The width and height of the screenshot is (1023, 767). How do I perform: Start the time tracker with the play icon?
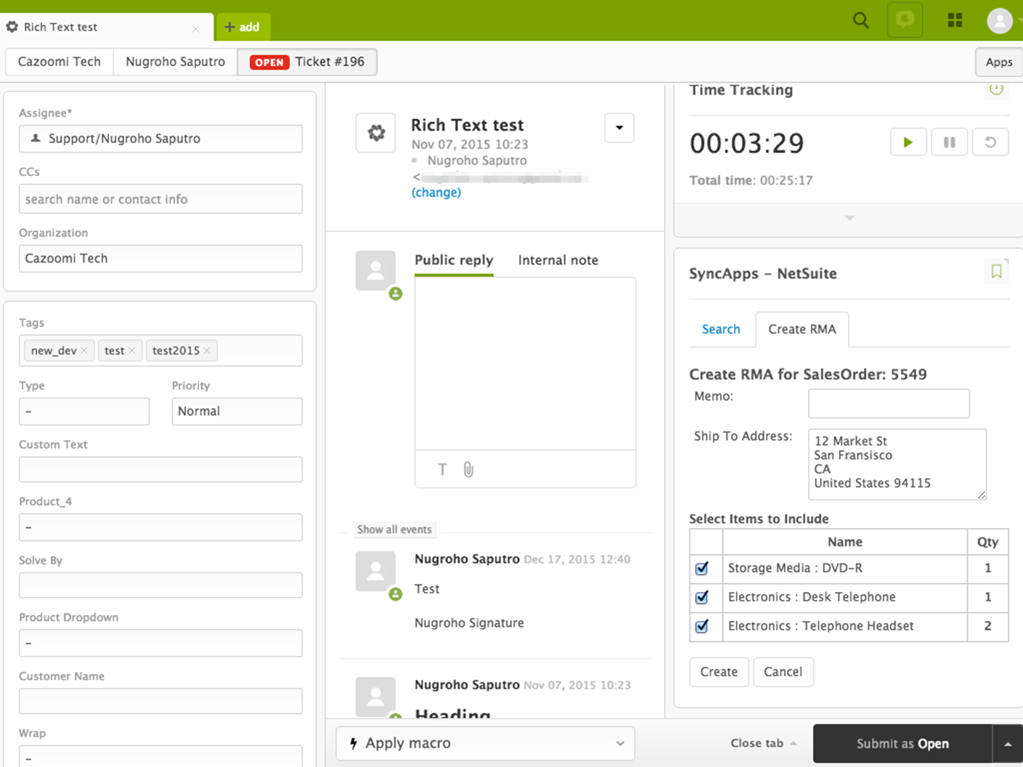pos(908,142)
